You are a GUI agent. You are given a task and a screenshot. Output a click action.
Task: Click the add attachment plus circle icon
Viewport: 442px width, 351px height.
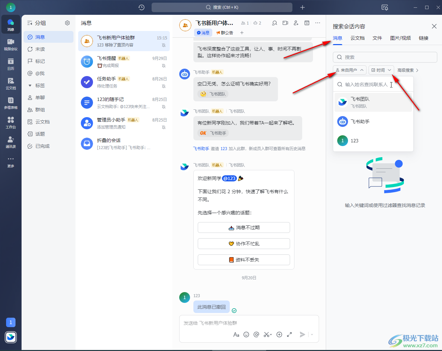pyautogui.click(x=279, y=335)
